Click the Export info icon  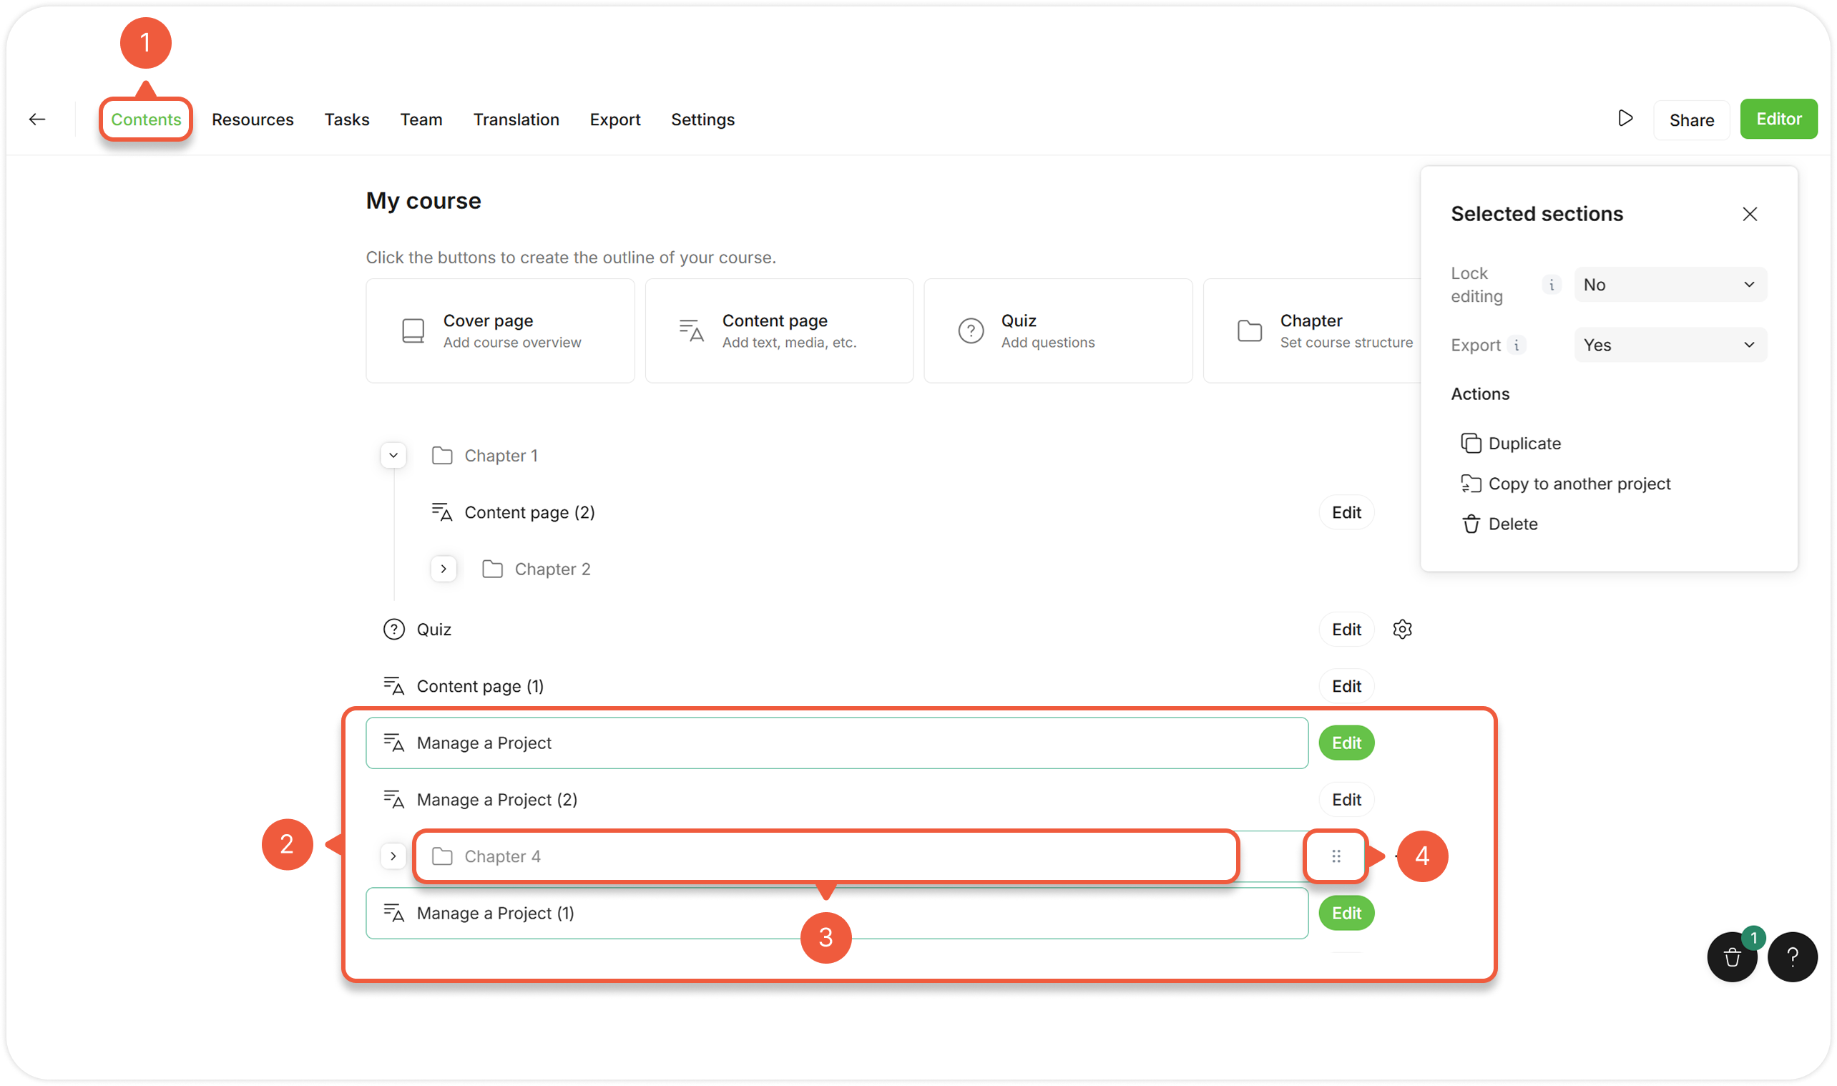(x=1517, y=345)
